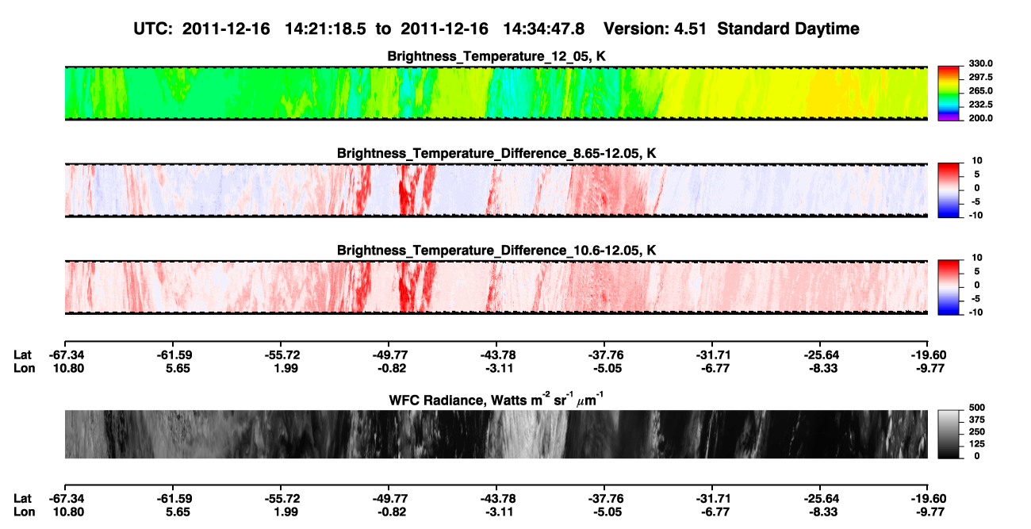This screenshot has width=1031, height=529.
Task: Click latitude -49.77 below the WFC Radiance panel
Action: coord(389,498)
